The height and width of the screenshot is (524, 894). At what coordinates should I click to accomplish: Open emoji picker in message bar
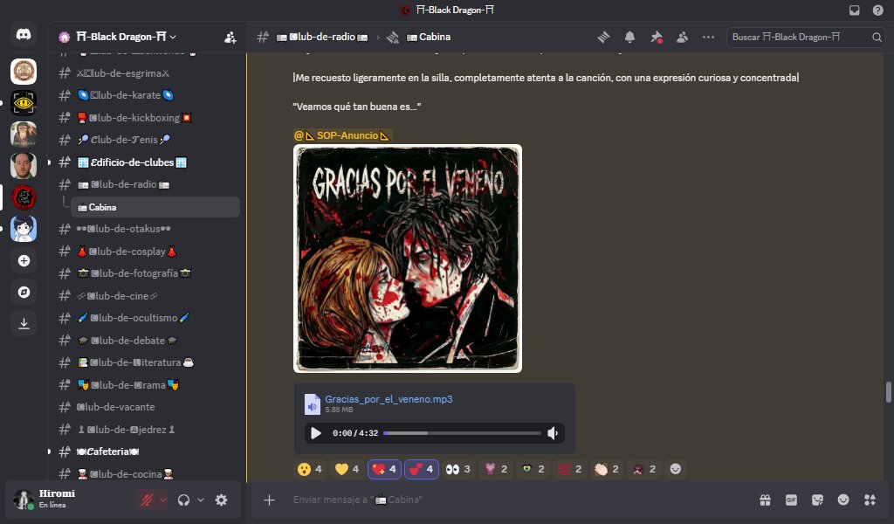click(x=843, y=500)
